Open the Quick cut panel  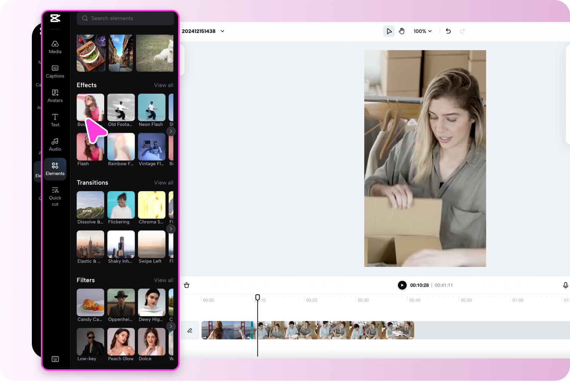click(55, 195)
